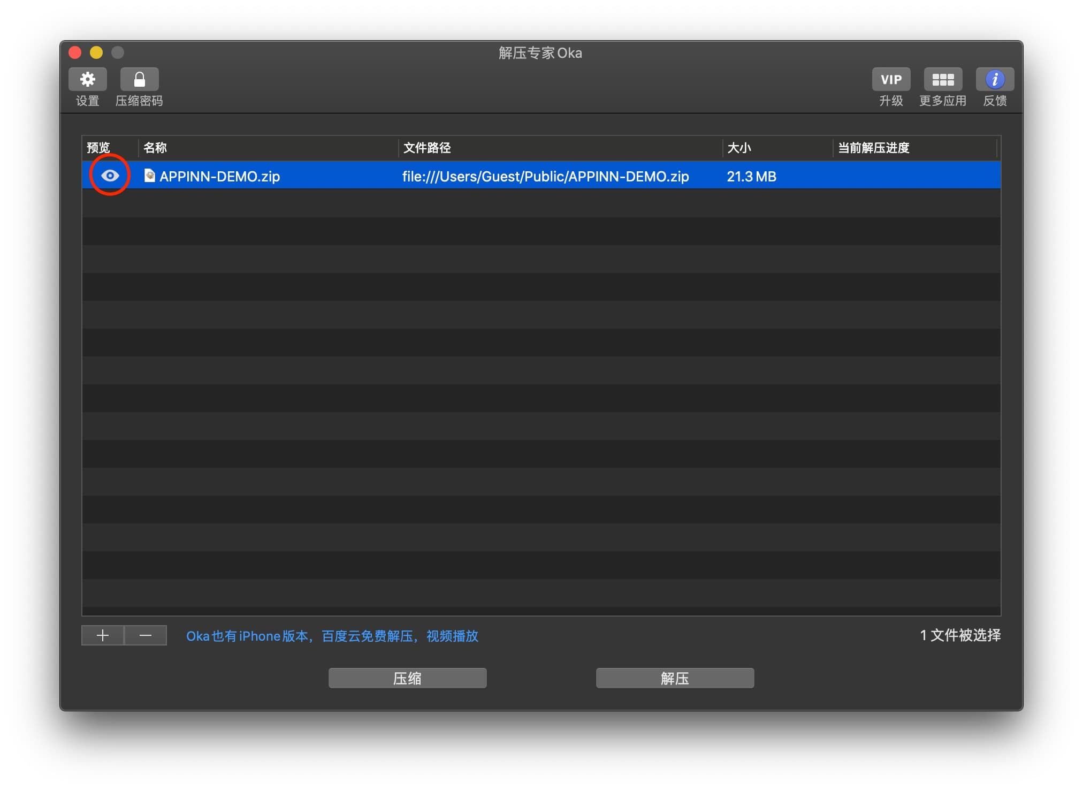Preview APPINN-DEMO.zip with the eye icon
Screen dimensions: 1083x790
coord(110,176)
